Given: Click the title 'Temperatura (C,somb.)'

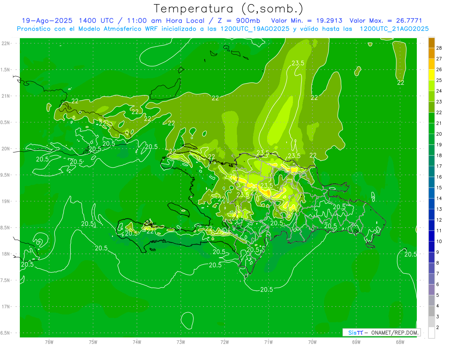Looking at the screenshot, I should (229, 9).
